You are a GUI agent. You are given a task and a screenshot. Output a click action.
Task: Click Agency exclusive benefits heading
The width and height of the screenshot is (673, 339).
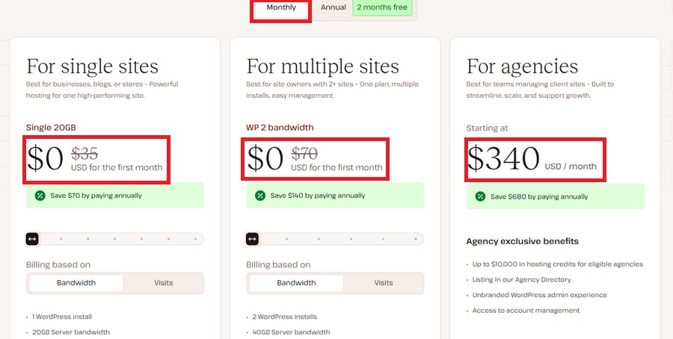coord(523,241)
